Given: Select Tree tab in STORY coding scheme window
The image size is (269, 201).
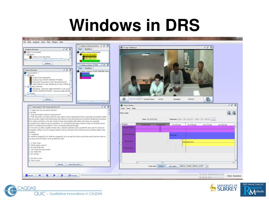Looking at the screenshot, I should point(80,68).
